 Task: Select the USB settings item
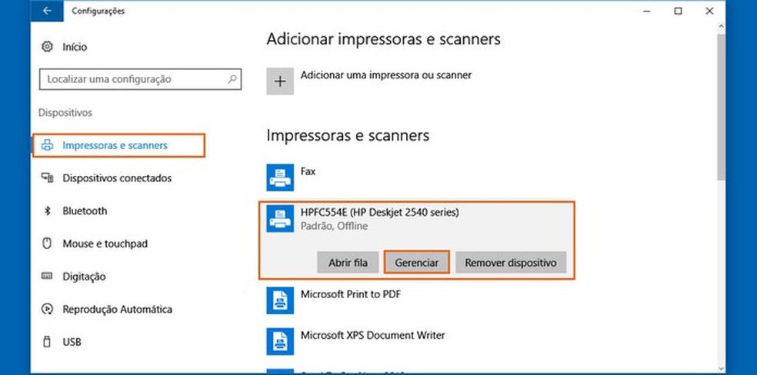72,342
